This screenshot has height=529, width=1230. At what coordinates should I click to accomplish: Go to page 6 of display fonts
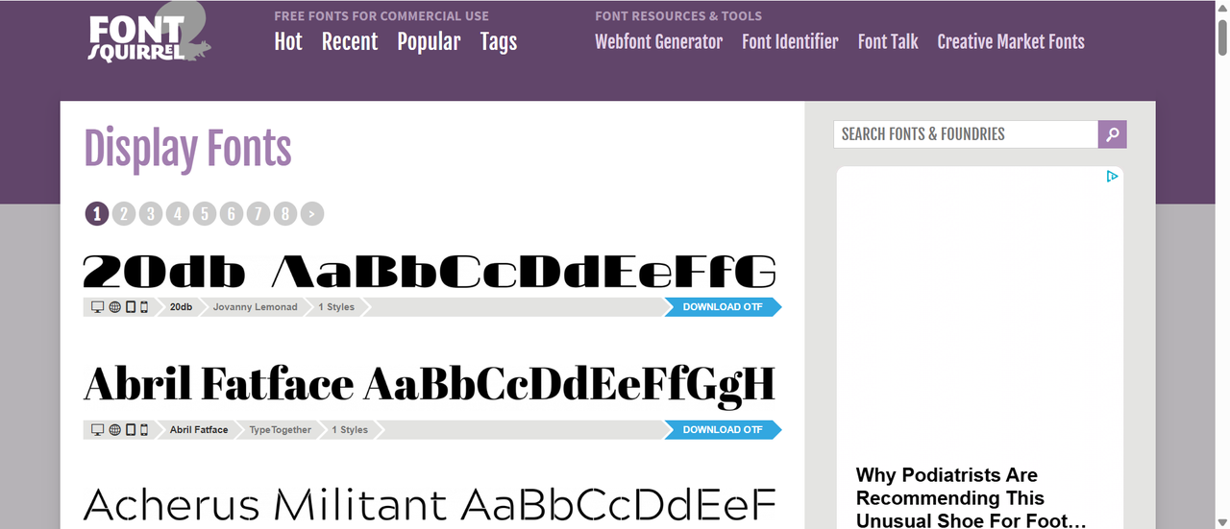[x=232, y=213]
